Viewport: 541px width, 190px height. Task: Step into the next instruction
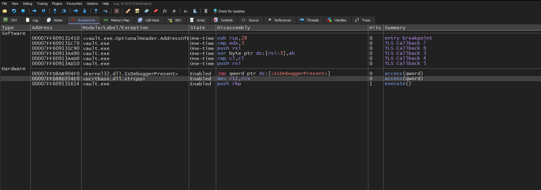pos(55,11)
